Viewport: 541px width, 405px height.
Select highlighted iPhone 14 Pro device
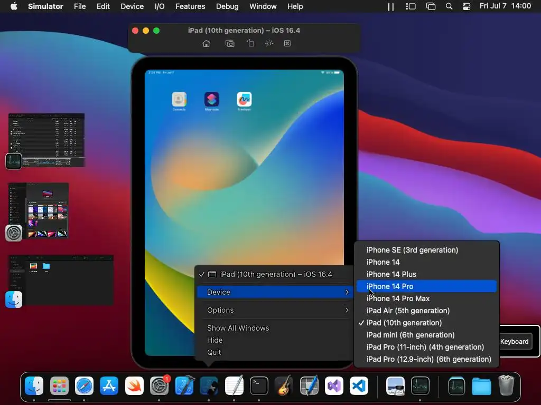click(427, 286)
